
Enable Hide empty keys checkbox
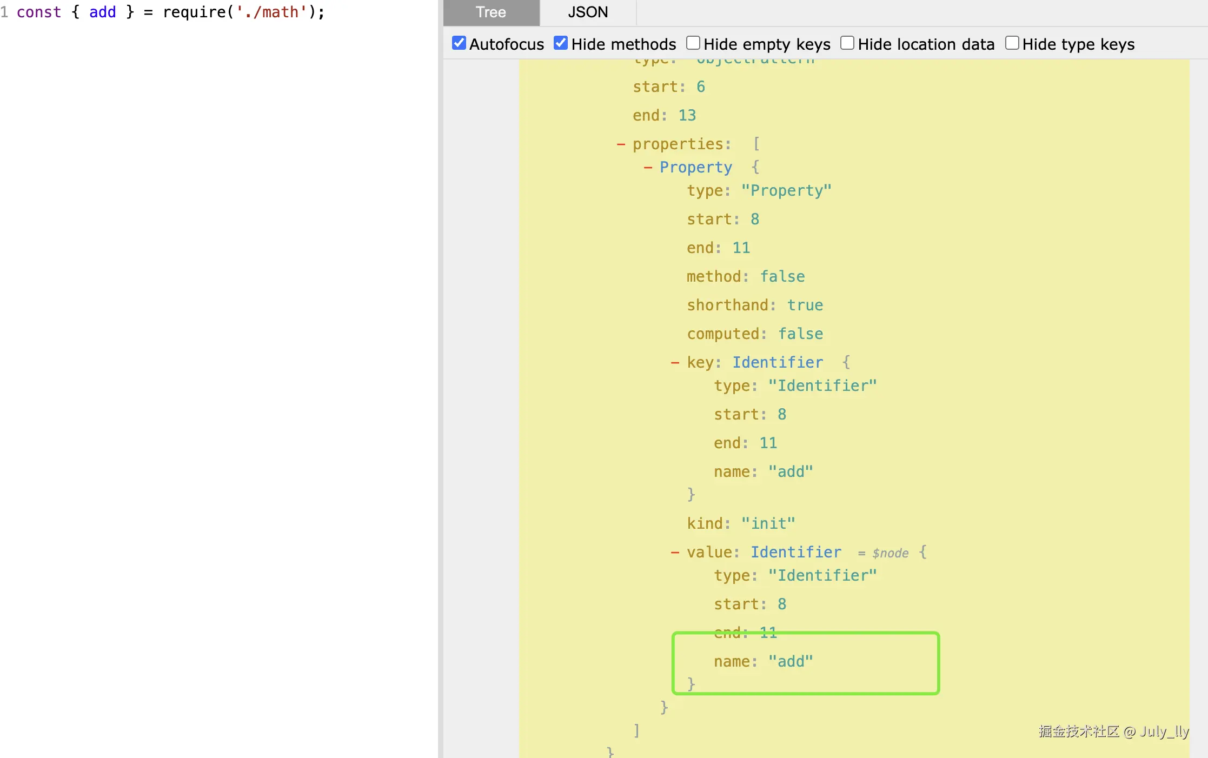pos(693,43)
